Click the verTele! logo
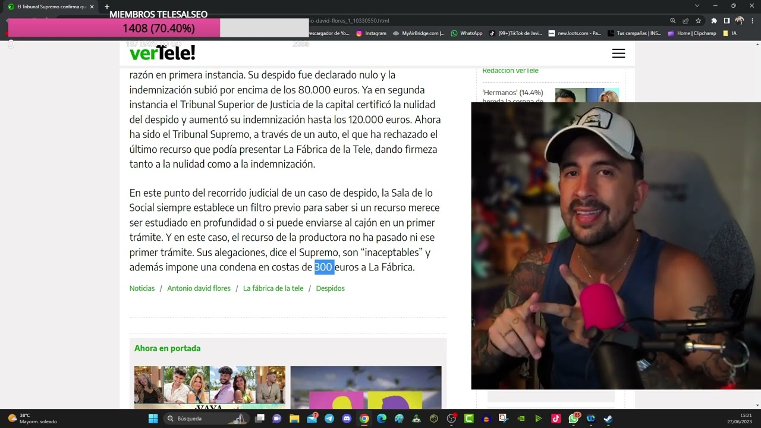 click(162, 53)
